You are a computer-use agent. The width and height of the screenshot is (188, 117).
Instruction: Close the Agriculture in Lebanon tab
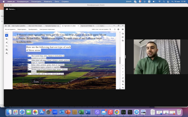pyautogui.click(x=78, y=26)
